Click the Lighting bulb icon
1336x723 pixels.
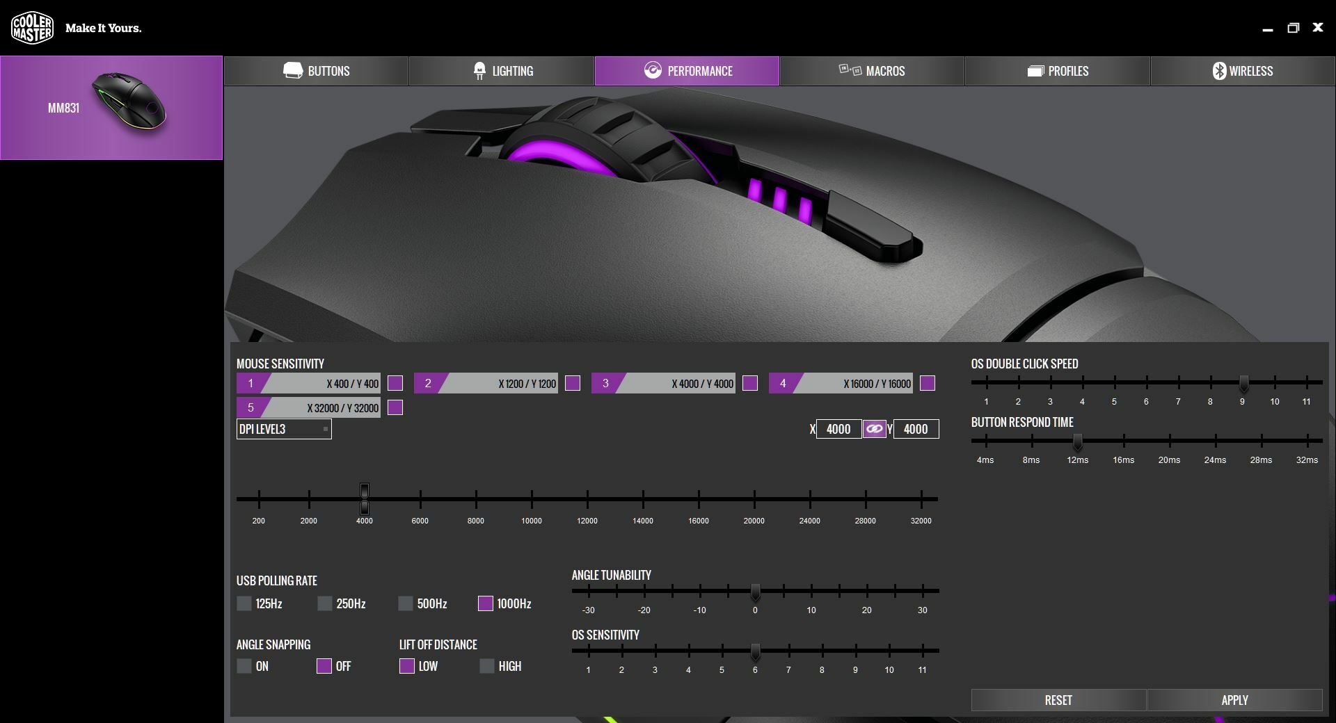tap(480, 70)
